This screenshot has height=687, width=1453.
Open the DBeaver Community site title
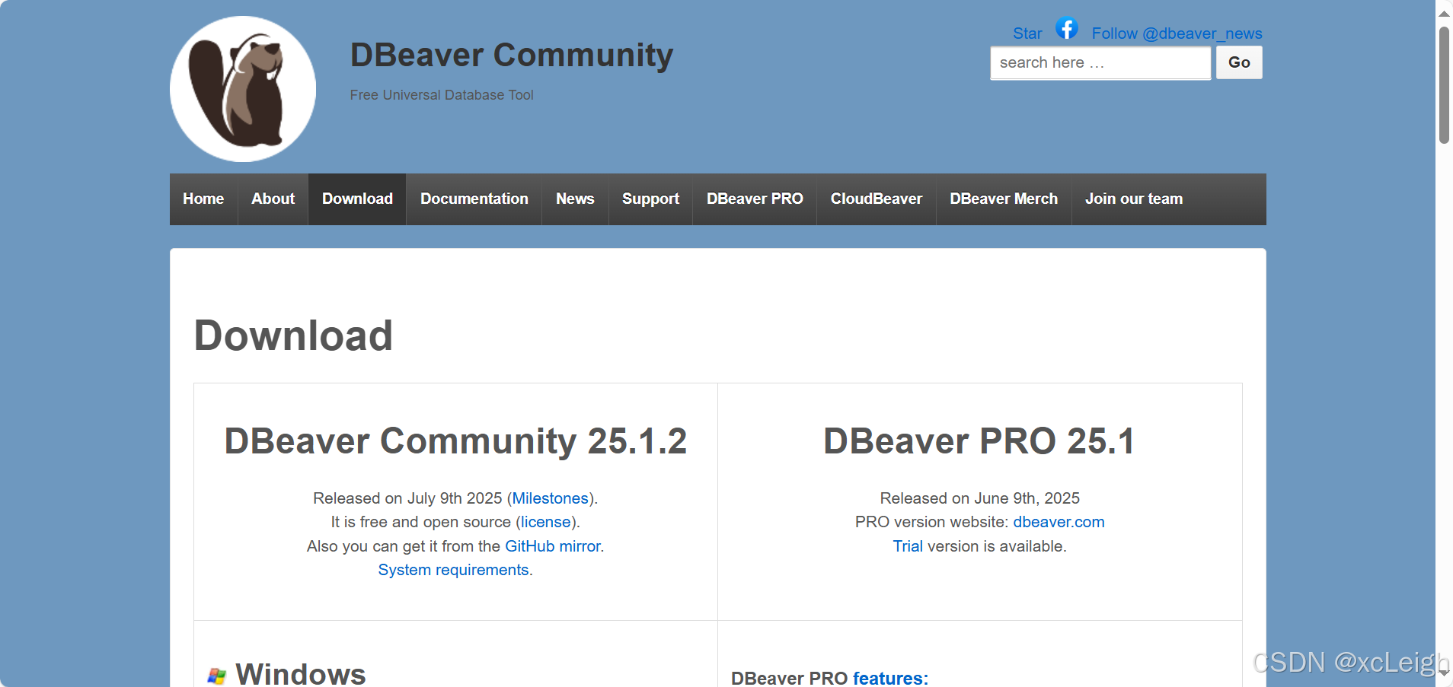(x=512, y=55)
